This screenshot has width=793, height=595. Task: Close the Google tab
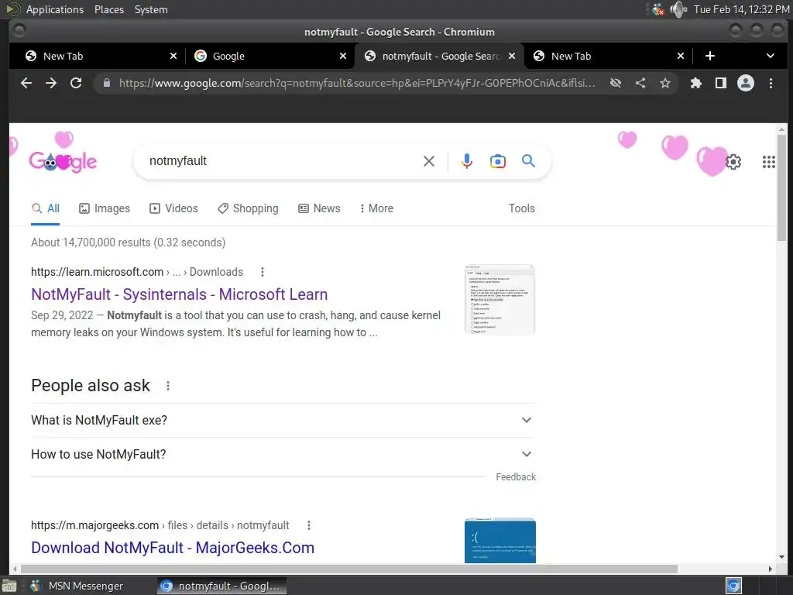coord(343,56)
